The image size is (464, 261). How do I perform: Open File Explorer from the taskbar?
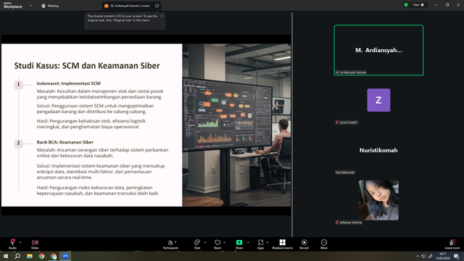(30, 256)
